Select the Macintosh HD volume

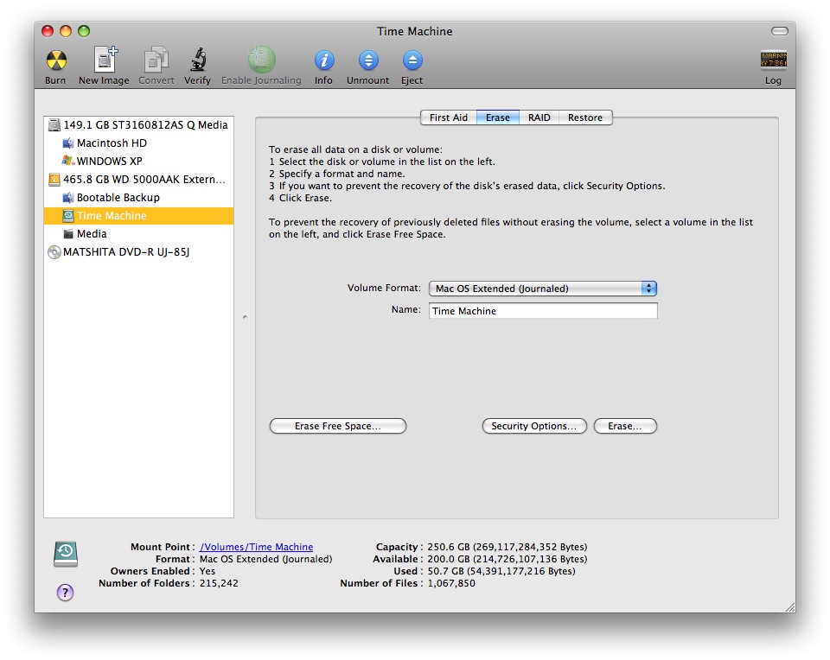click(x=138, y=143)
